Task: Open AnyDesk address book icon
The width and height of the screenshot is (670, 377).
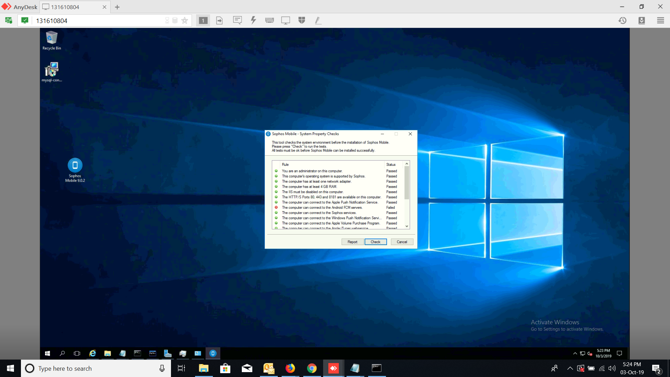Action: point(641,21)
